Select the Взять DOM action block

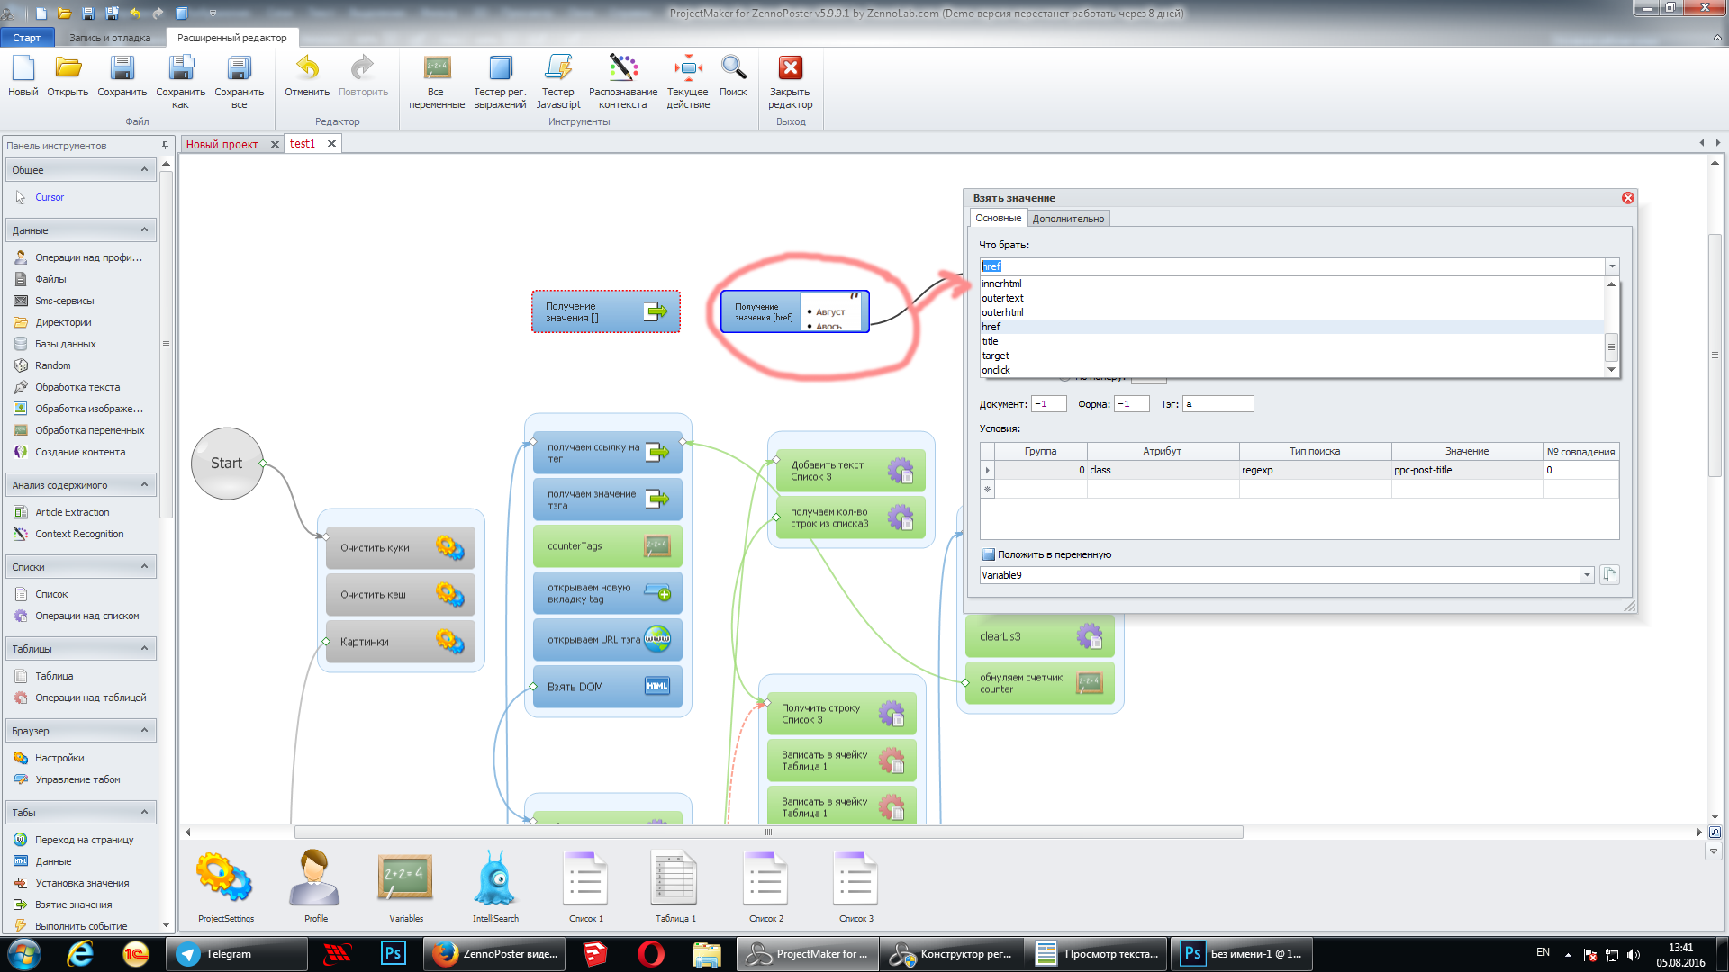[608, 687]
